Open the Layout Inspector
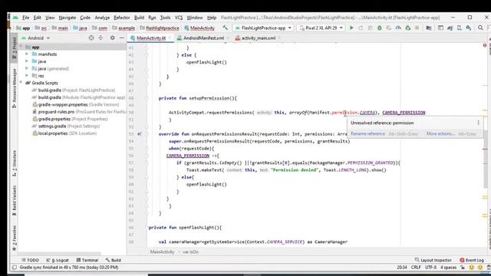491x276 pixels. 433,260
